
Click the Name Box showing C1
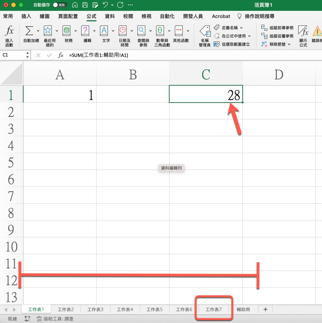tap(13, 55)
